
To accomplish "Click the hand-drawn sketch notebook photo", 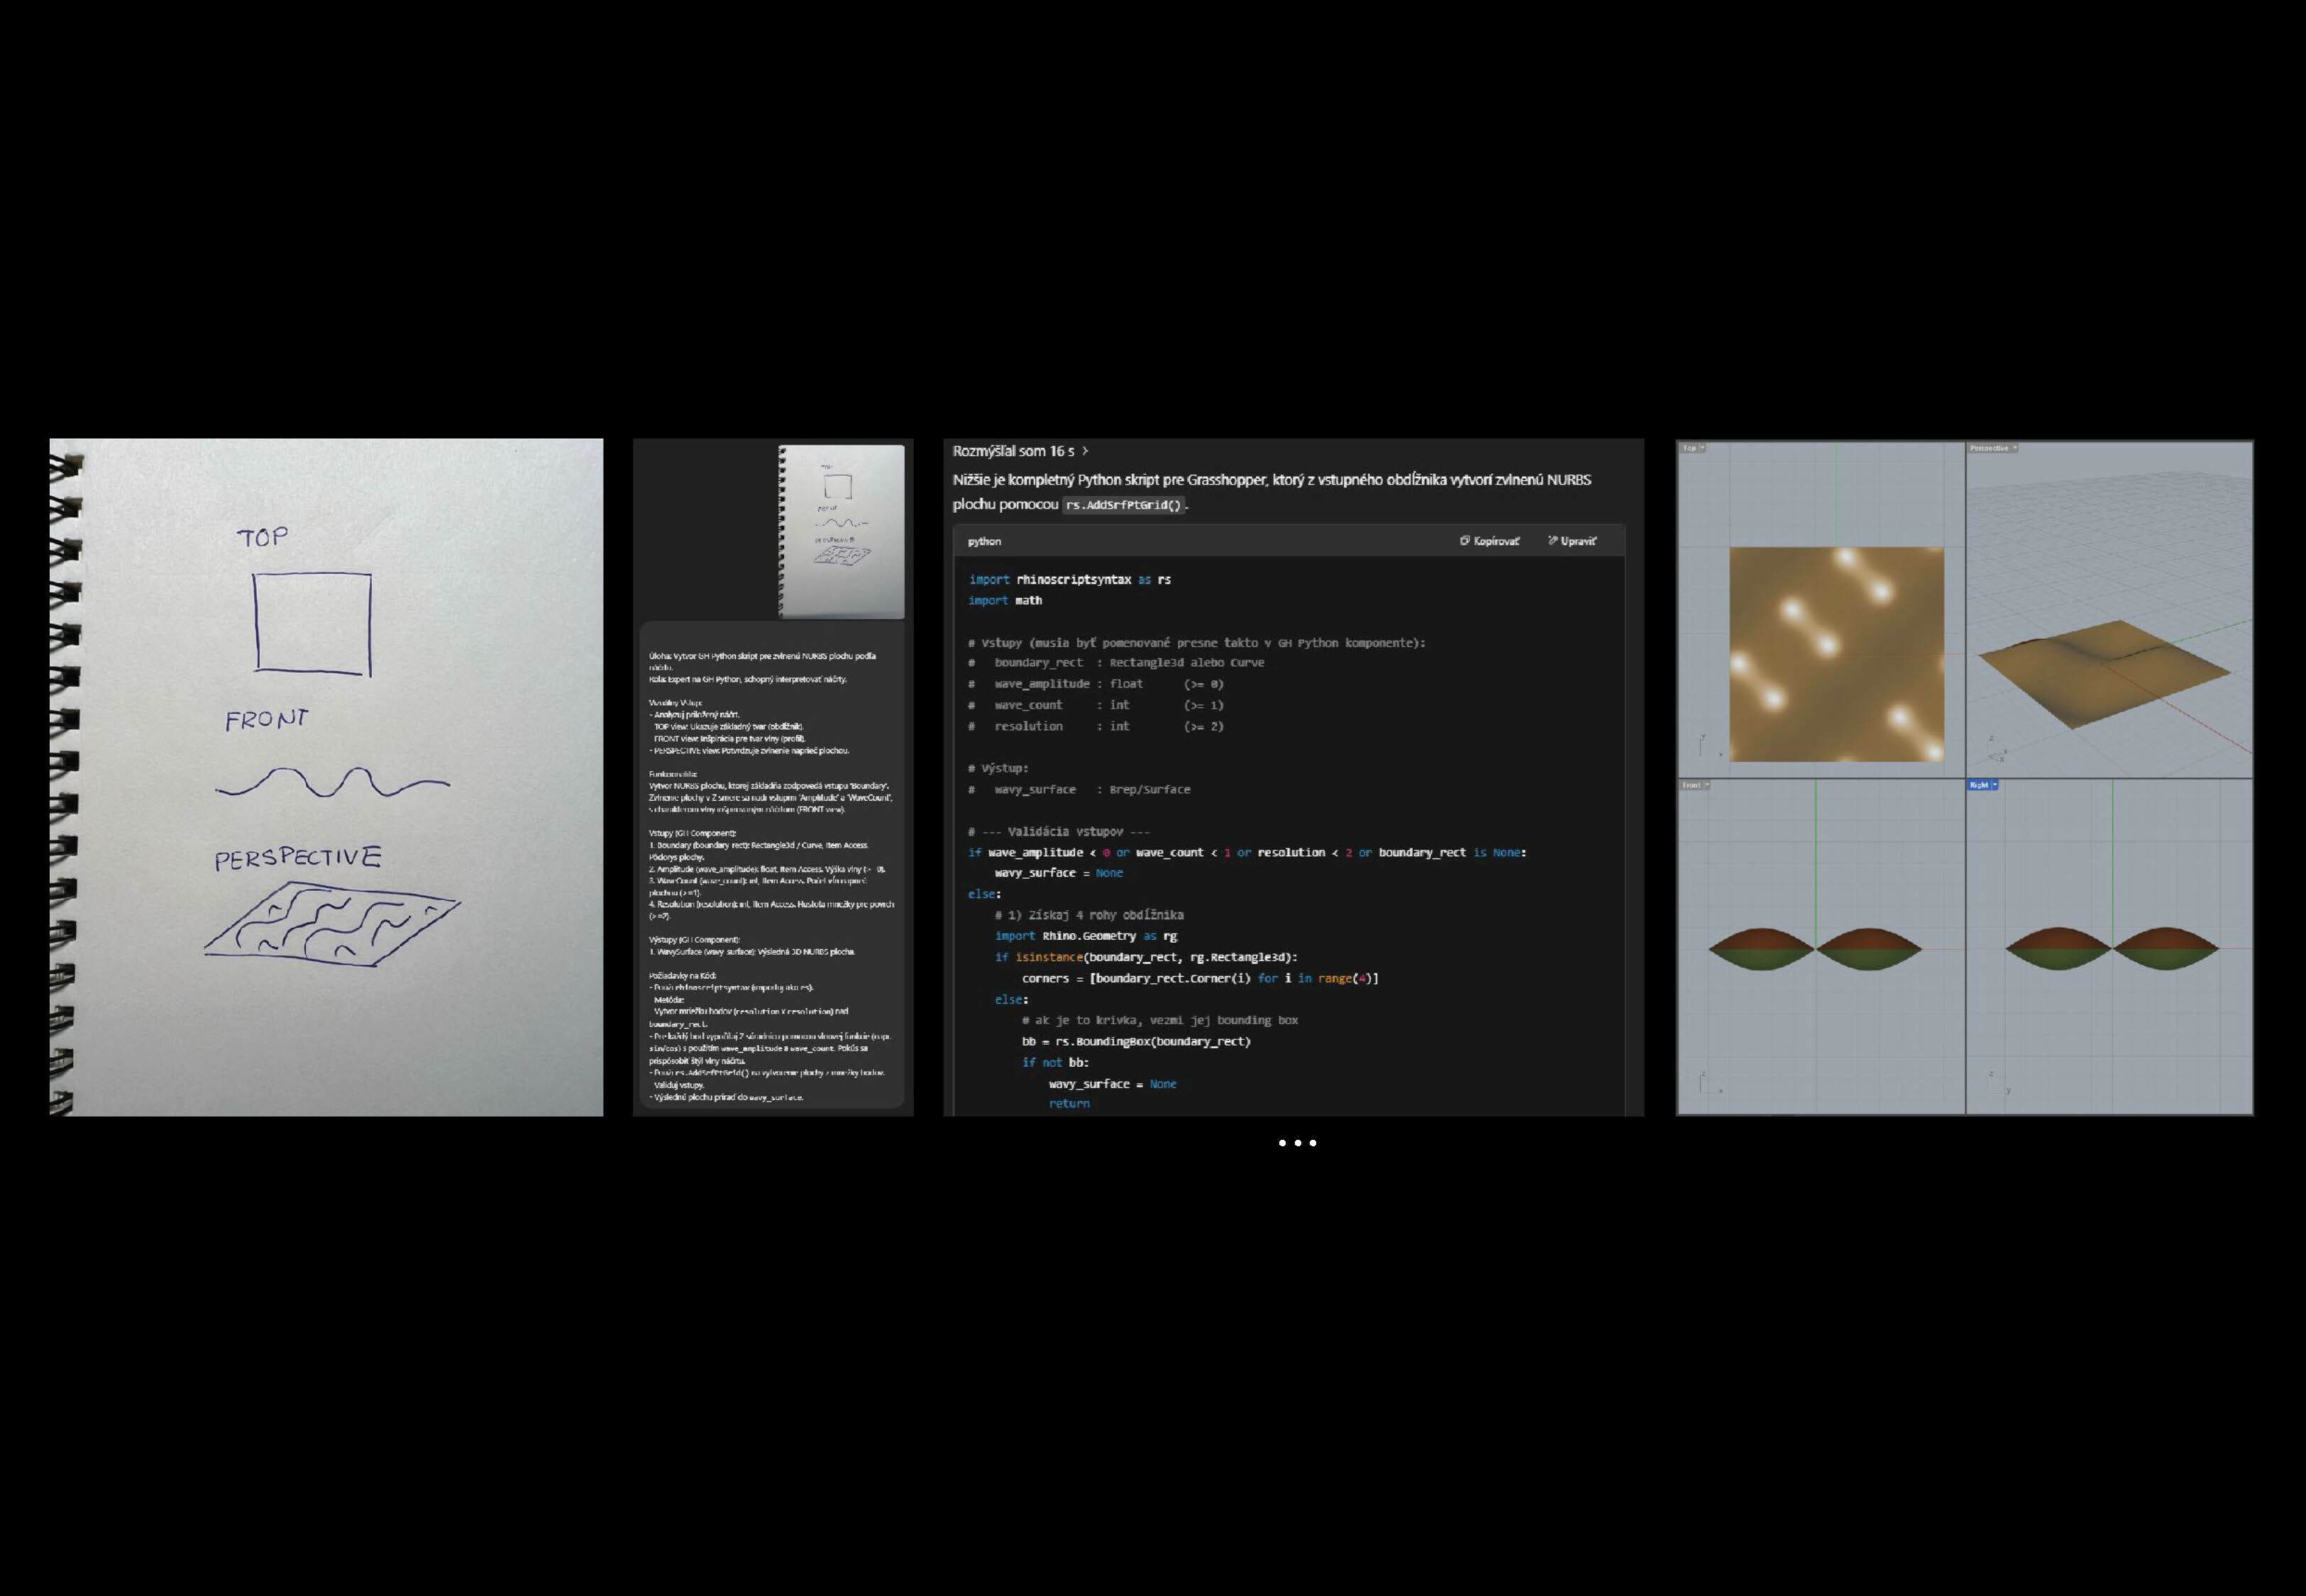I will pos(326,777).
